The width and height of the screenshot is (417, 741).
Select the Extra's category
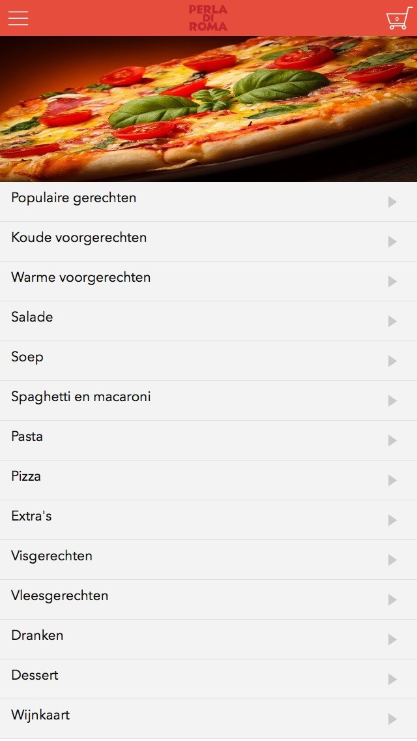(208, 520)
